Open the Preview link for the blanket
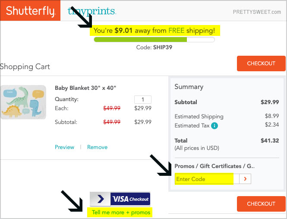Image resolution: width=287 pixels, height=219 pixels. click(64, 147)
